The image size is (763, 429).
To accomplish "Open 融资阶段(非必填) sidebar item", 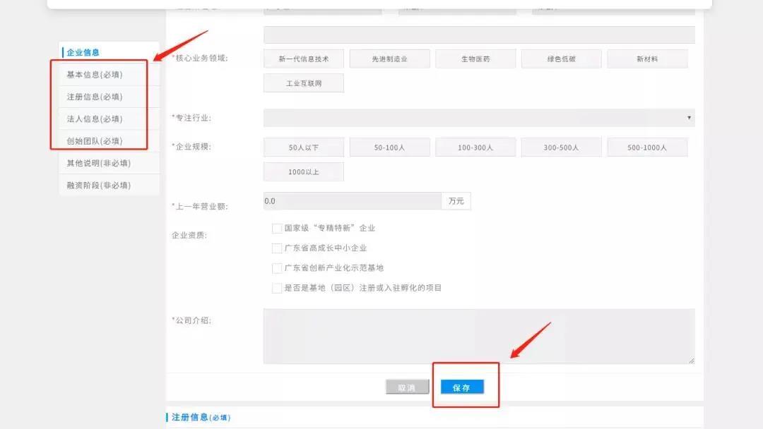I will [98, 186].
